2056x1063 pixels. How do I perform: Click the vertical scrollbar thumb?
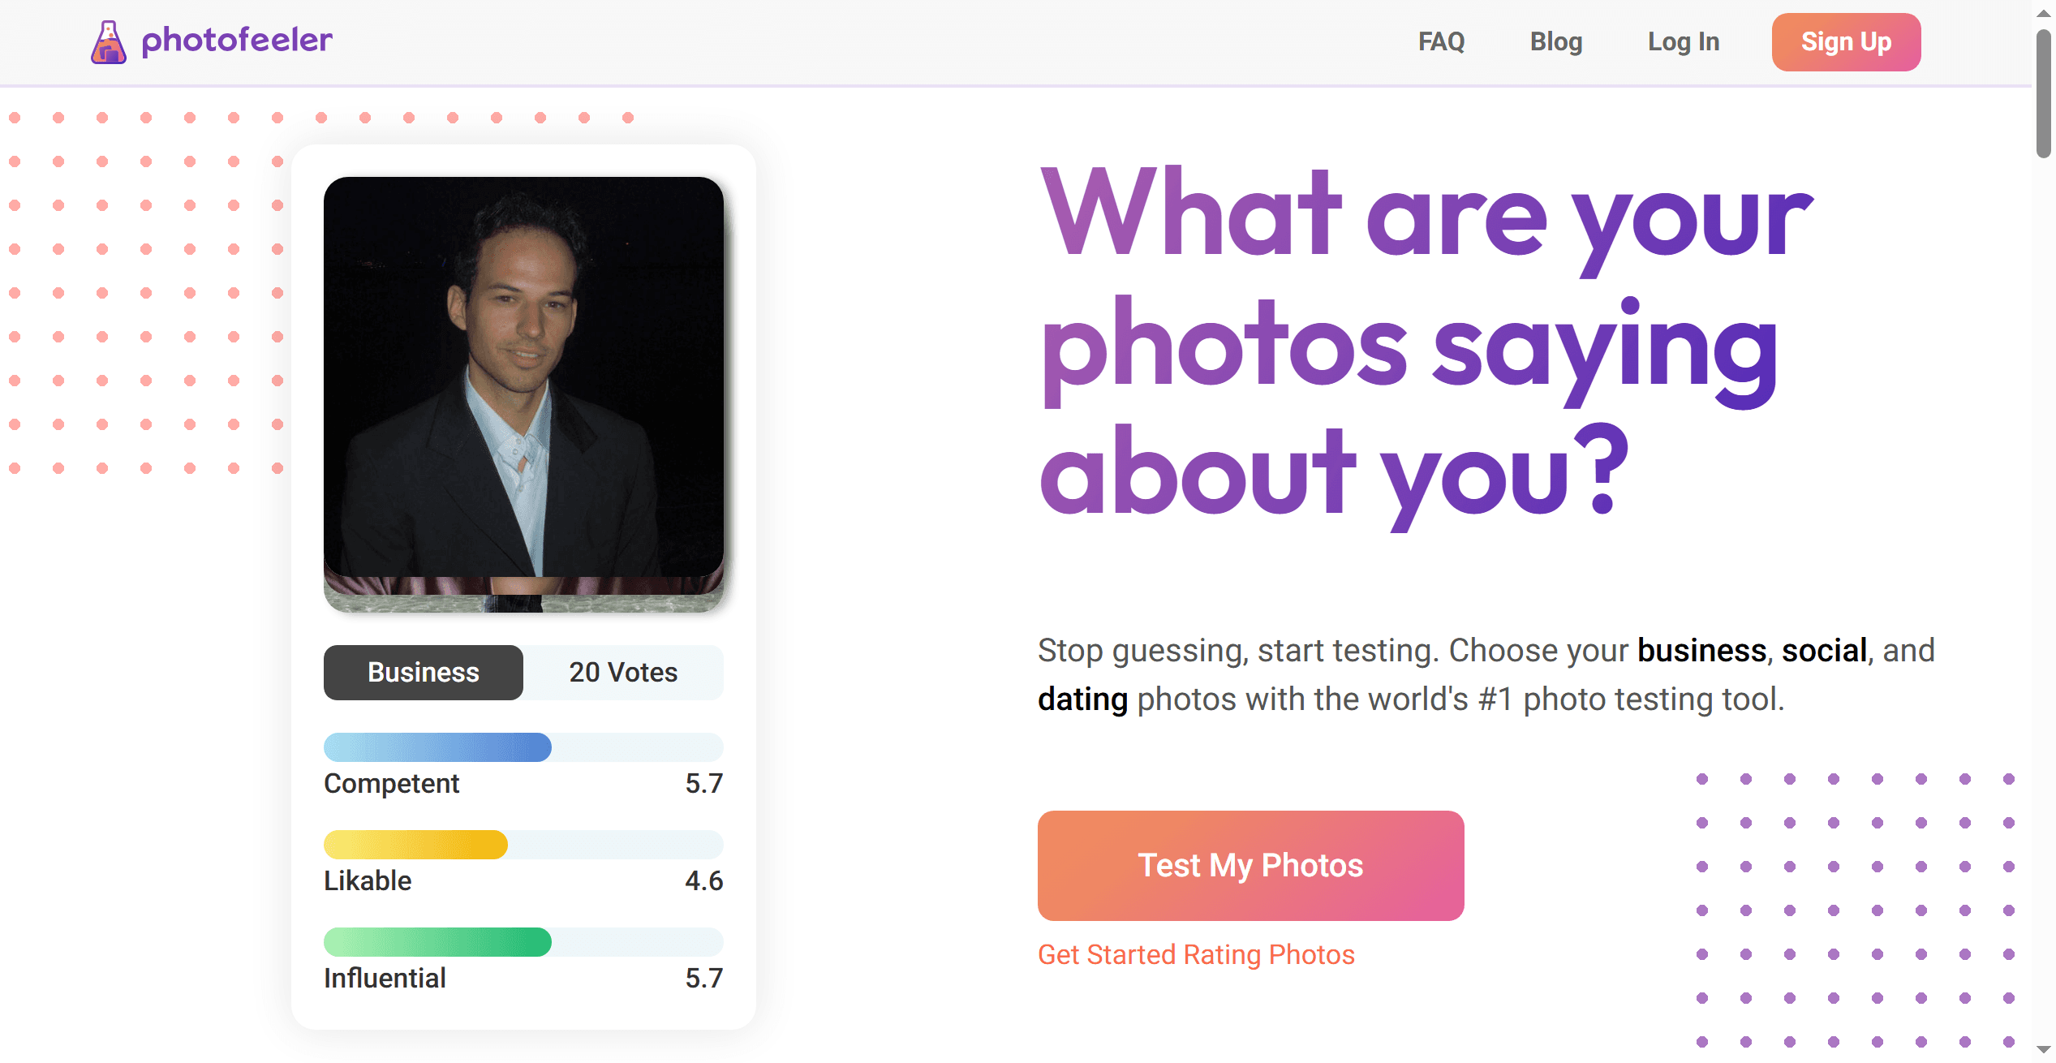tap(2043, 93)
